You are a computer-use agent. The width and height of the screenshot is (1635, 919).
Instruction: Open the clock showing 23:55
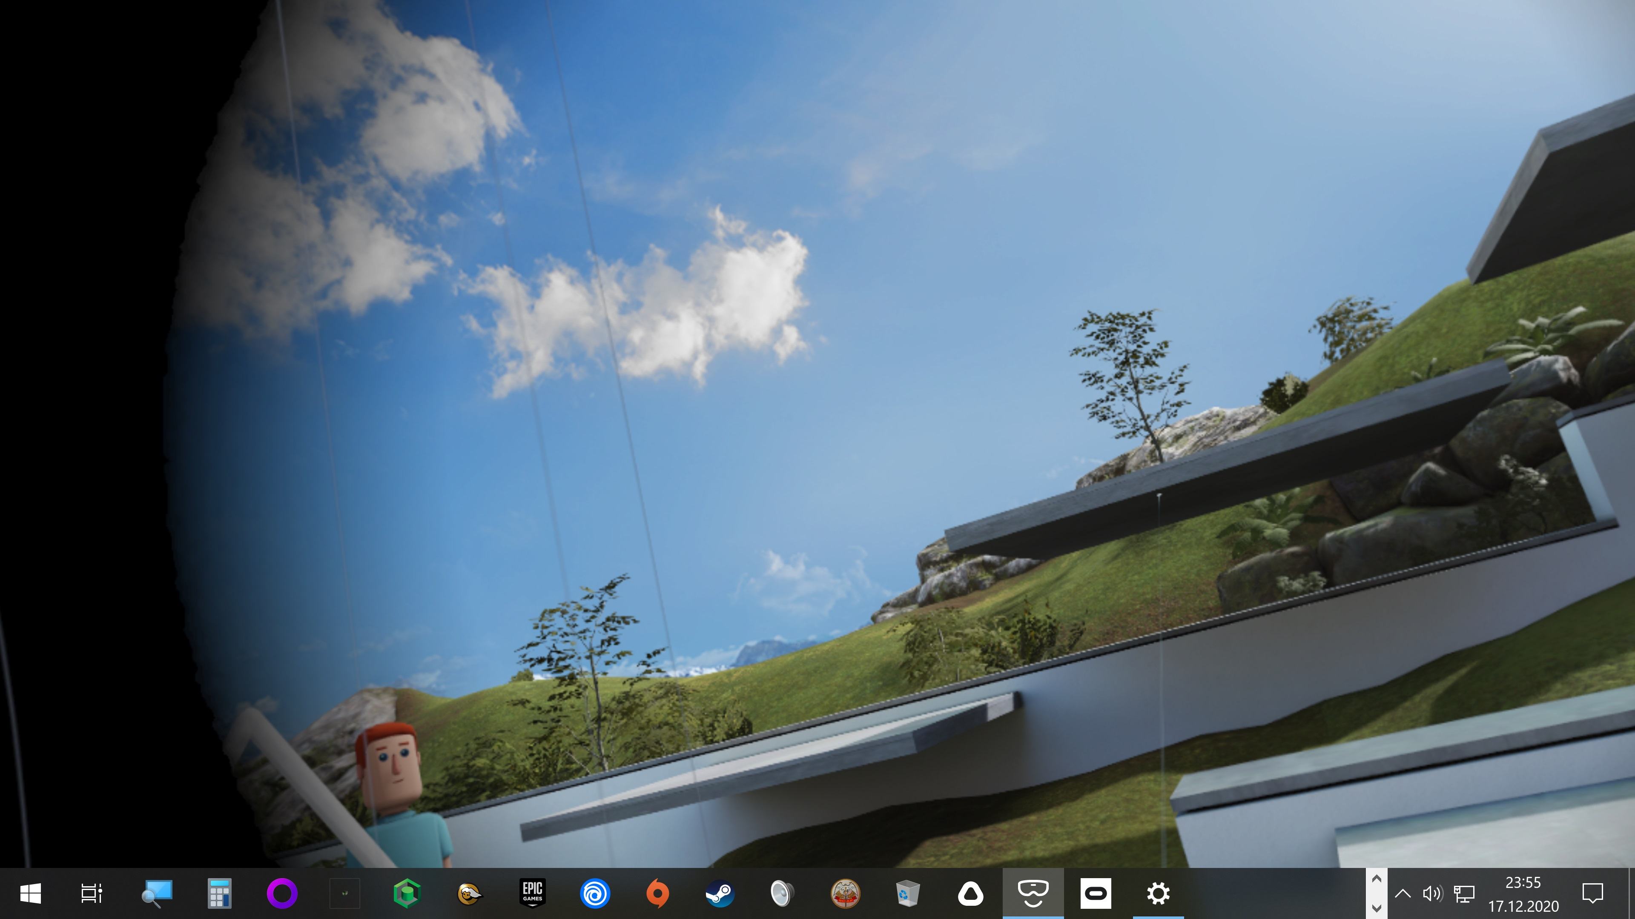pyautogui.click(x=1523, y=893)
